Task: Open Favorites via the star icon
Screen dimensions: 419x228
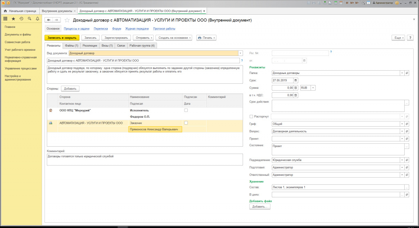Action: (x=14, y=19)
